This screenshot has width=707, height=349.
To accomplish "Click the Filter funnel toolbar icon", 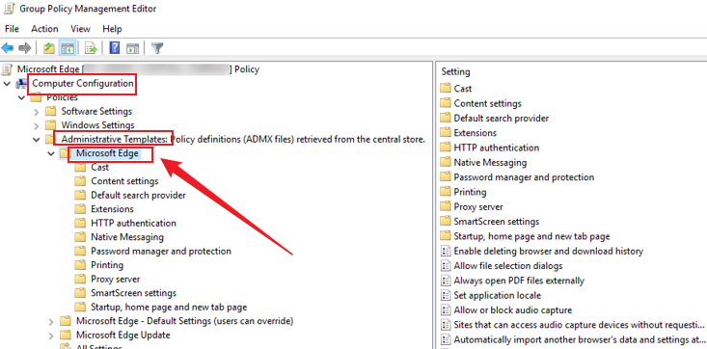I will [x=157, y=48].
